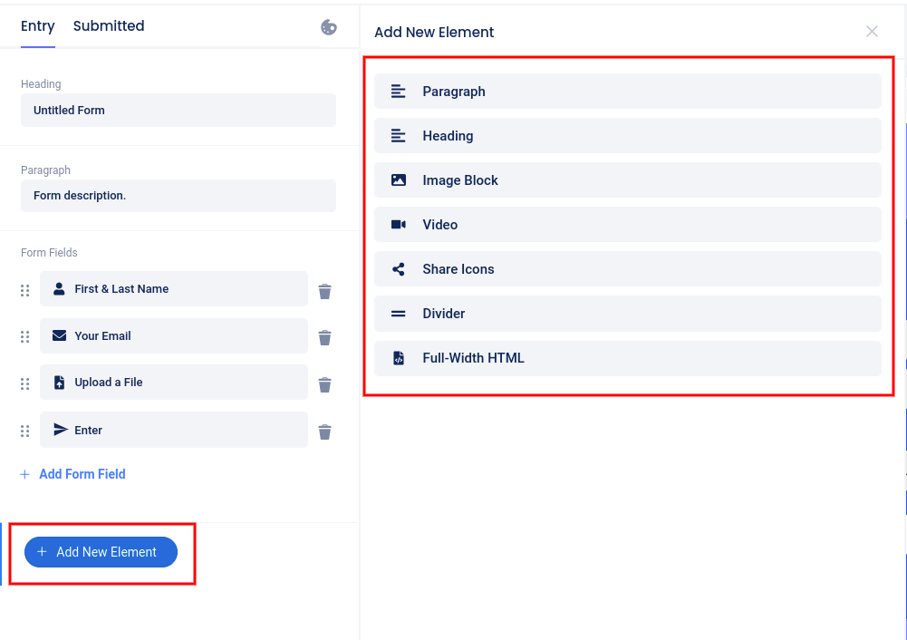Click the person icon on name field
This screenshot has width=907, height=640.
tap(59, 289)
